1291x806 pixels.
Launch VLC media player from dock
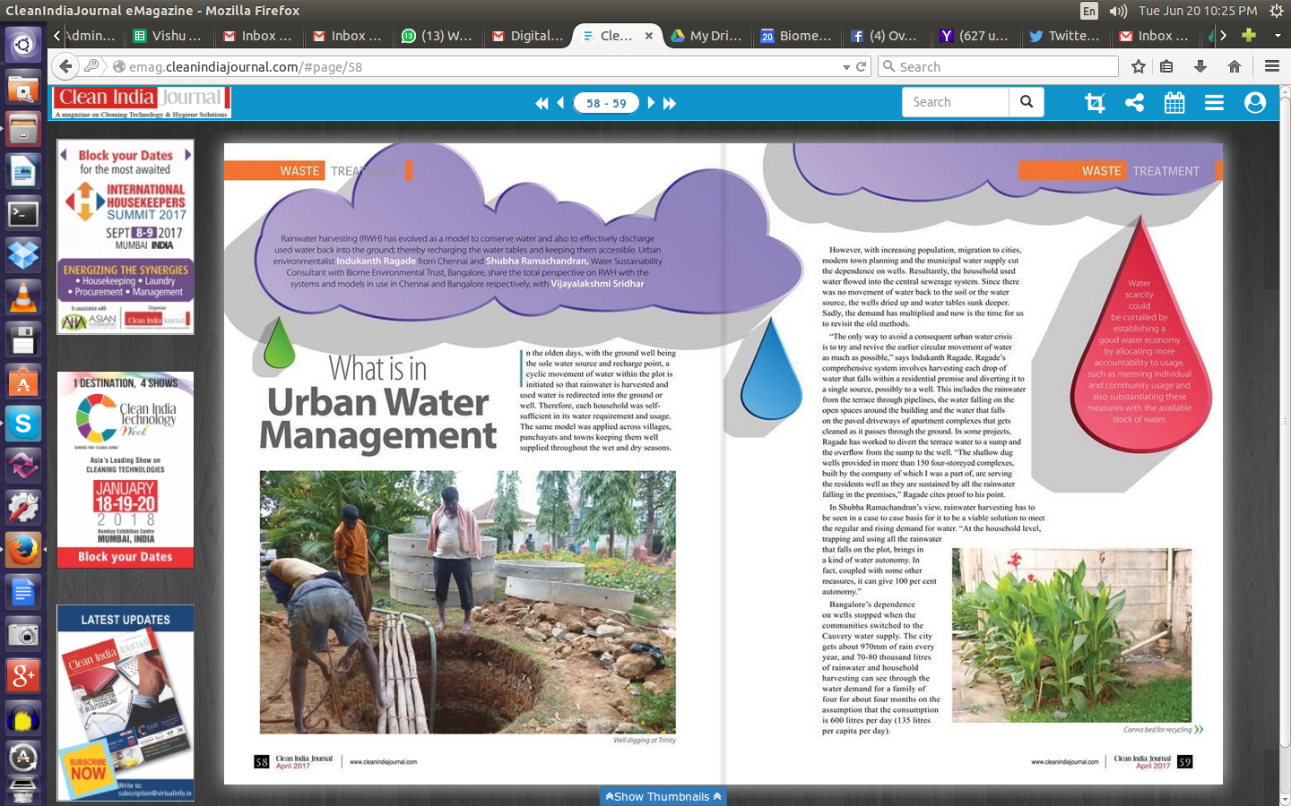23,297
